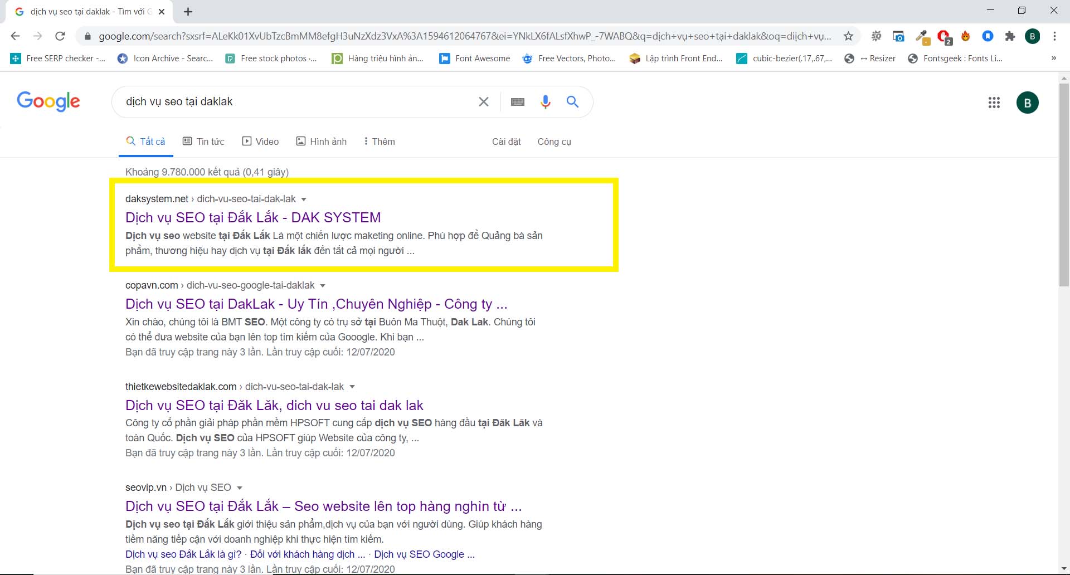Open Lập trình Front End bookmark
Viewport: 1070px width, 575px height.
coord(676,59)
